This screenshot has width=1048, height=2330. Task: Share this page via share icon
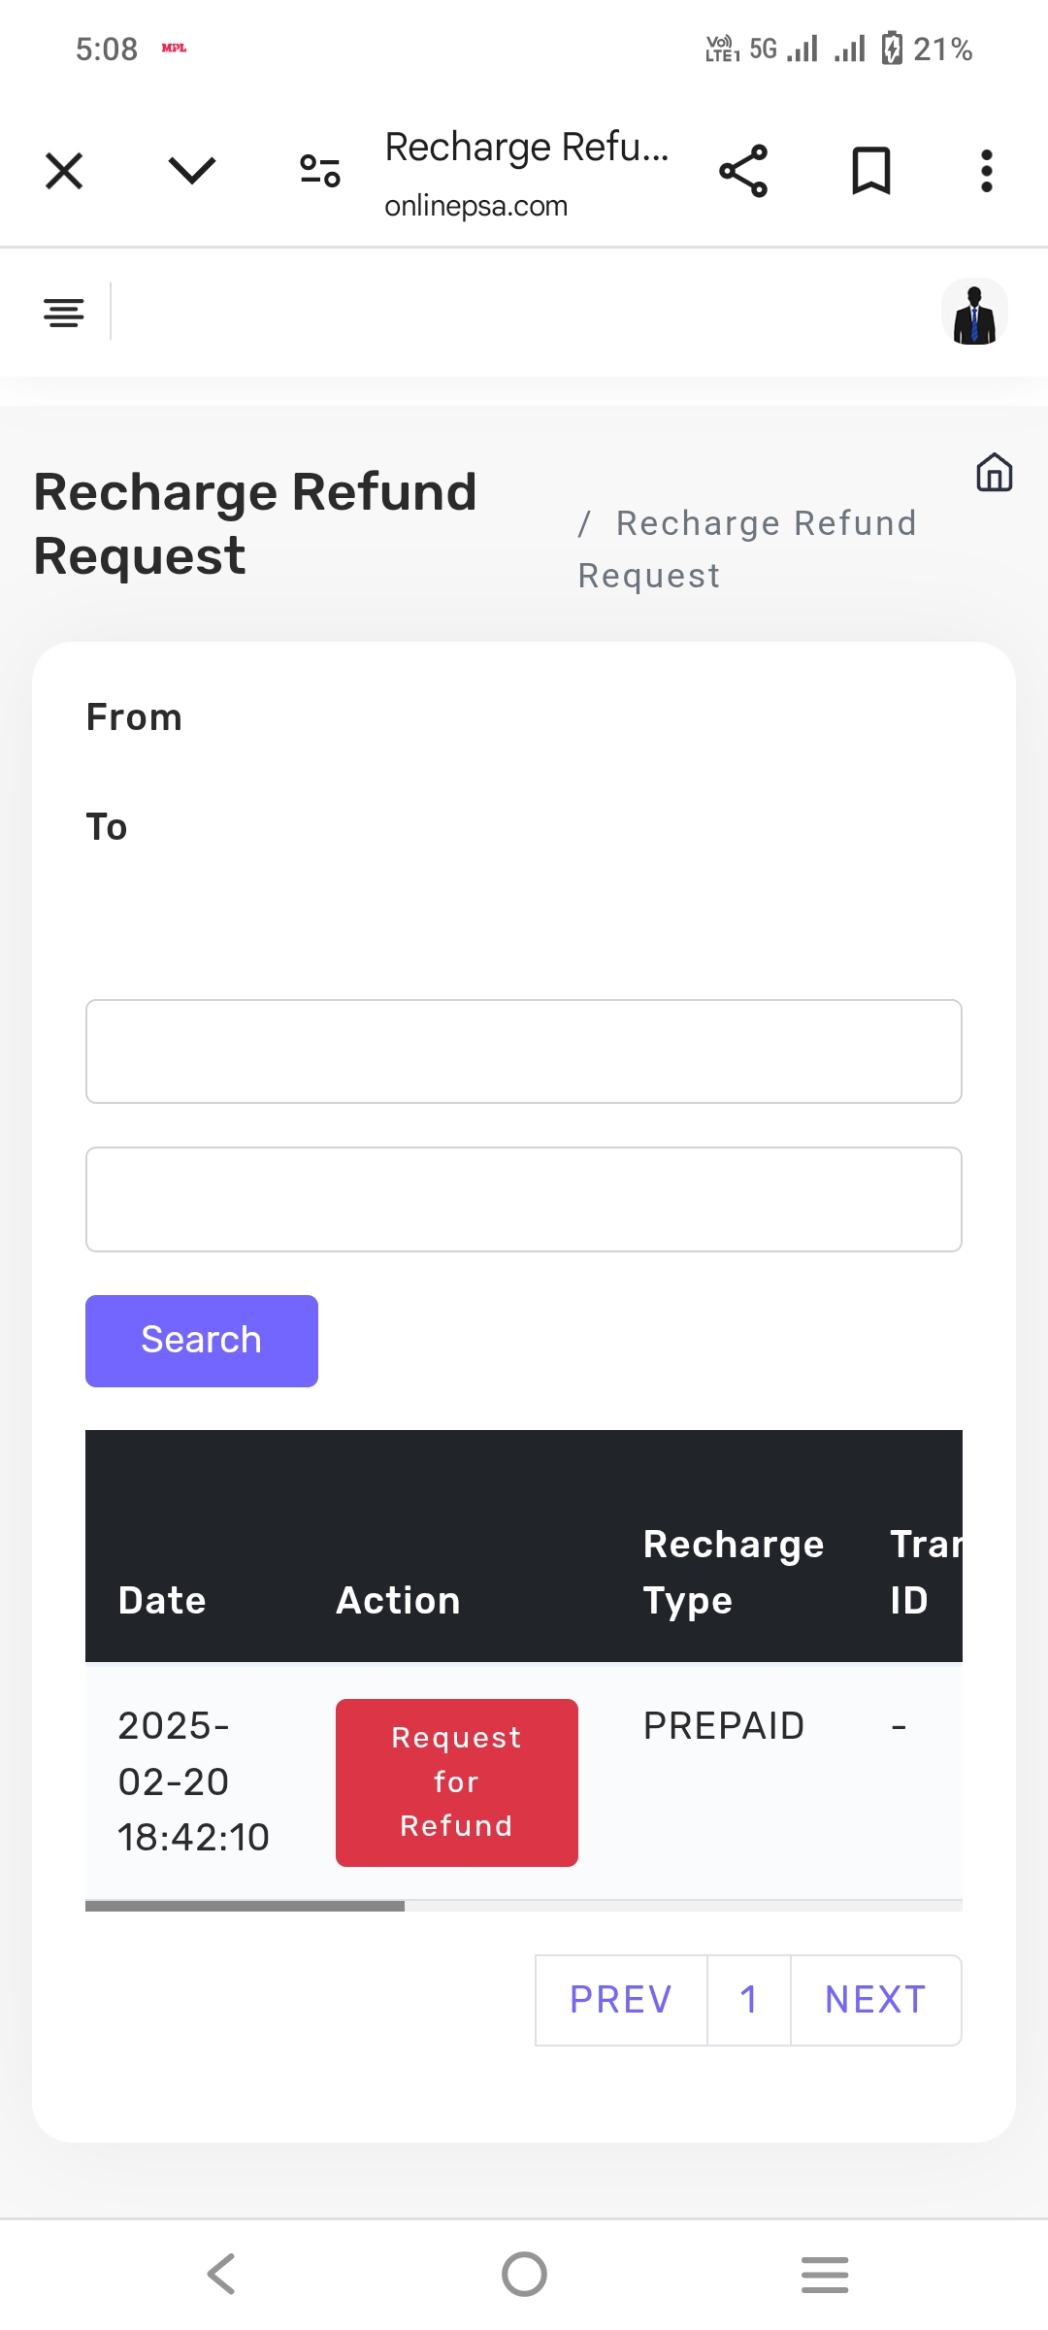coord(743,172)
